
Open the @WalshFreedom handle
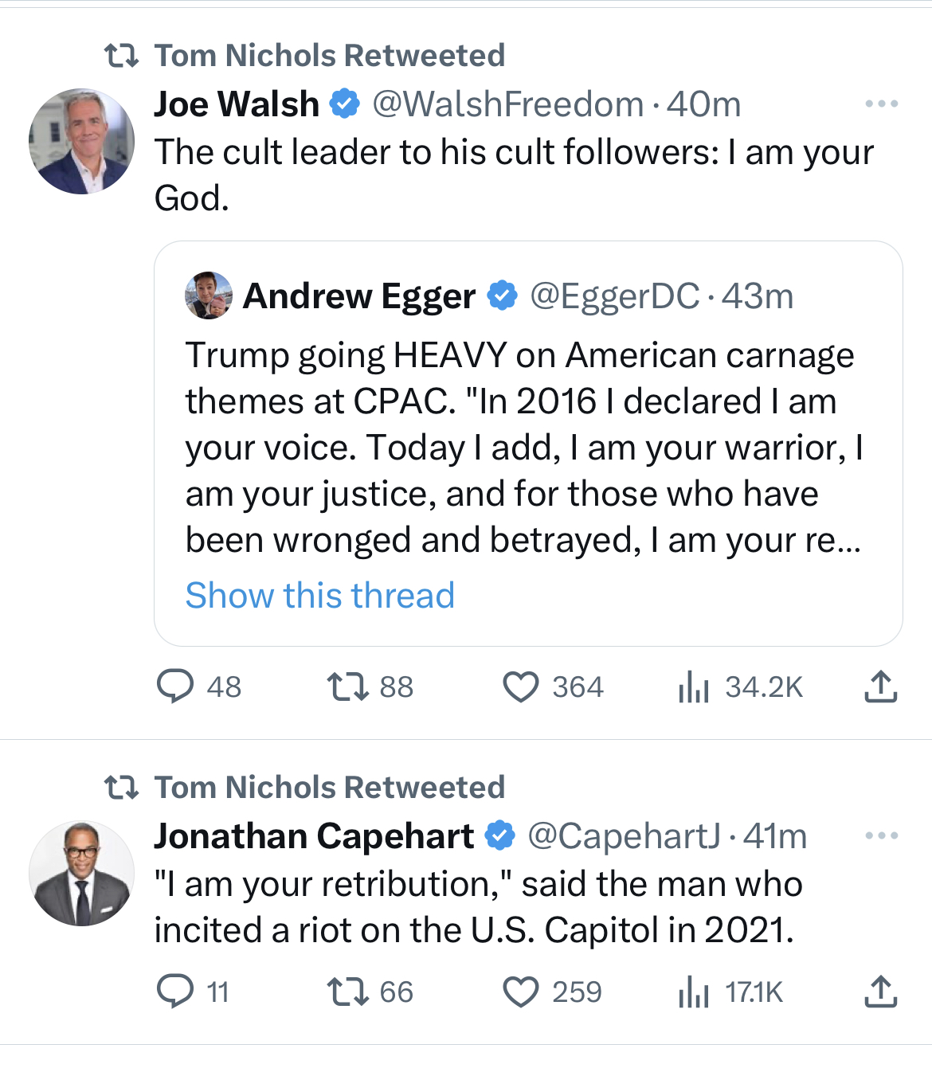[x=507, y=104]
